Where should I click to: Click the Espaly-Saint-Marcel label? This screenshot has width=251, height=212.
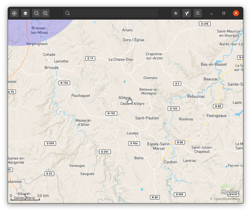(159, 146)
